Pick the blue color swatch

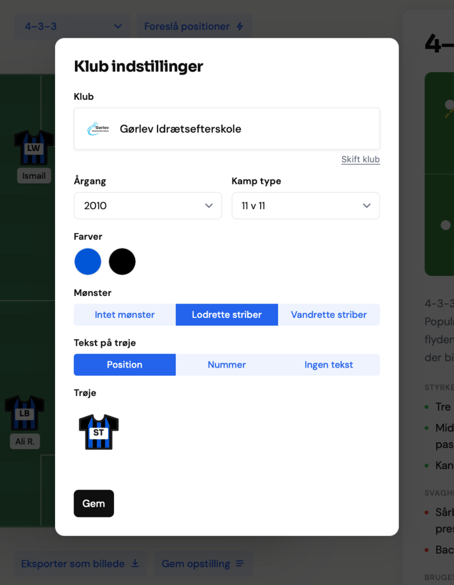pos(88,262)
